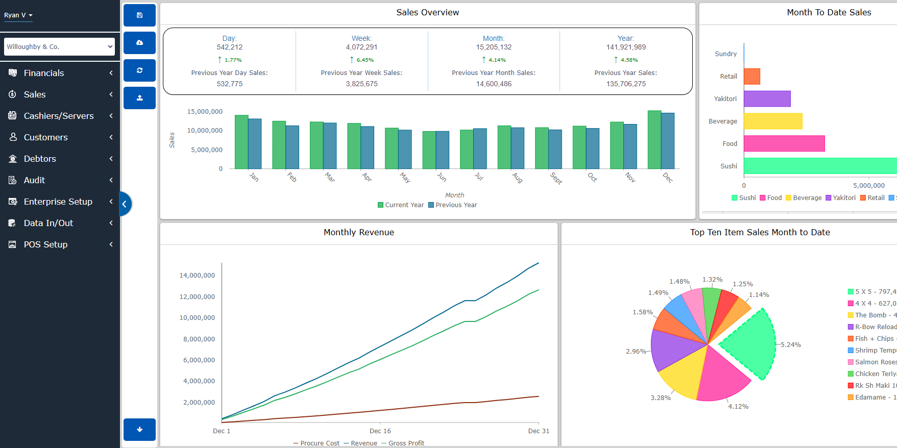Toggle the Retail legend entry in Month To Date
This screenshot has height=448, width=897.
[x=872, y=198]
